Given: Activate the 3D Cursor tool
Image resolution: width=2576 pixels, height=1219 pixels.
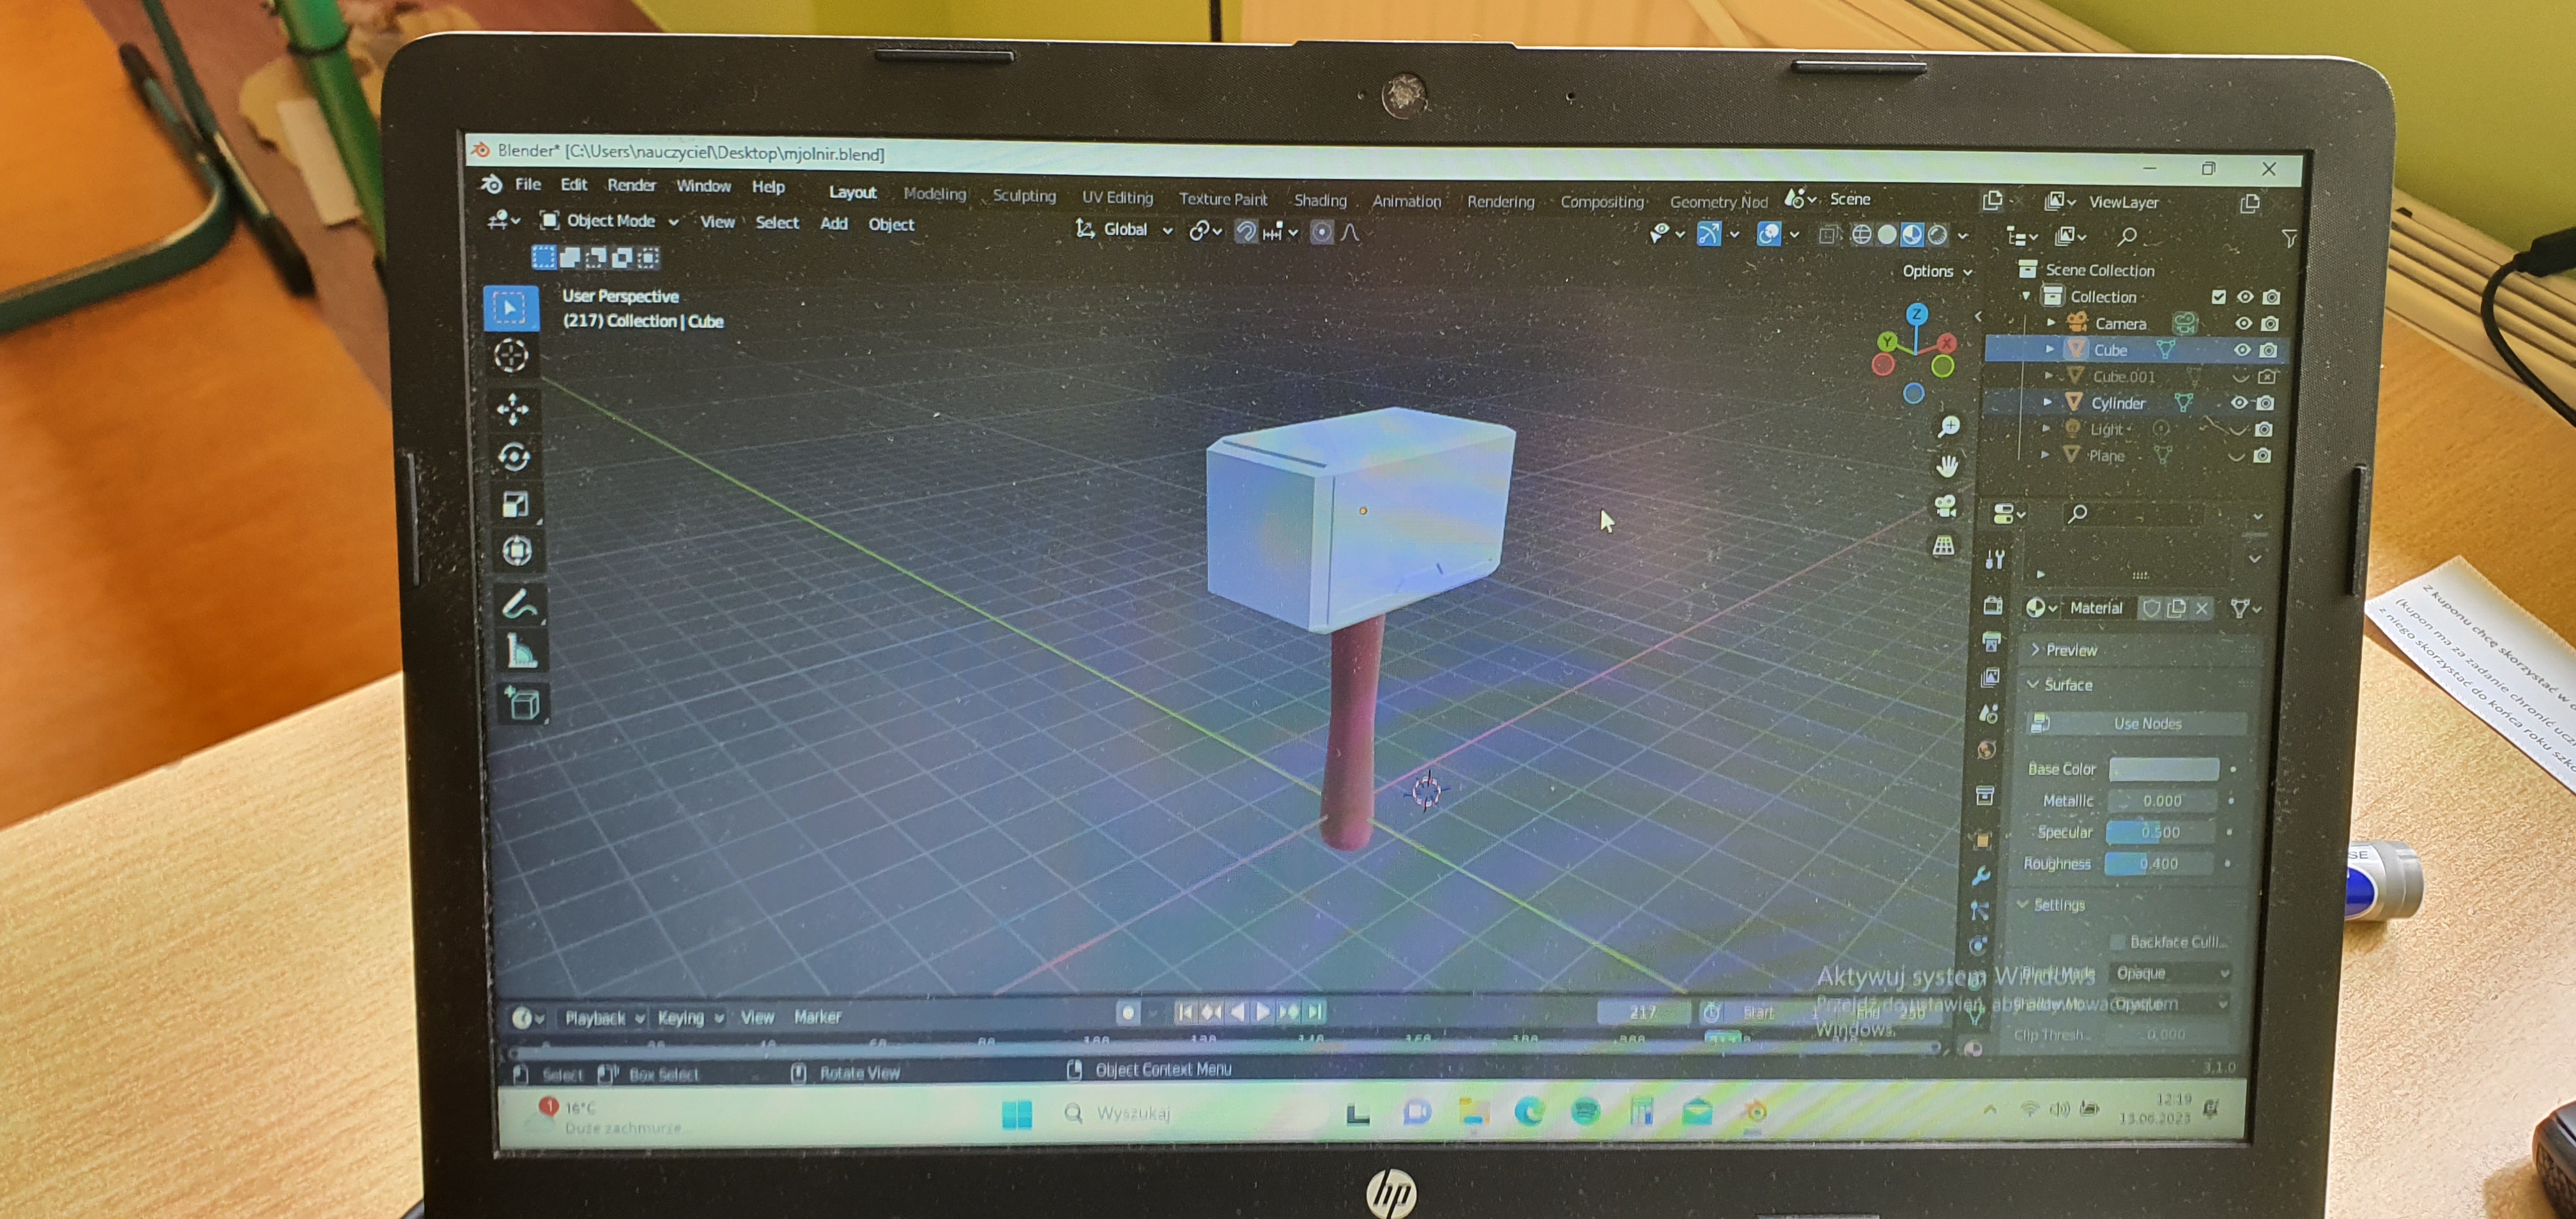Looking at the screenshot, I should 511,356.
